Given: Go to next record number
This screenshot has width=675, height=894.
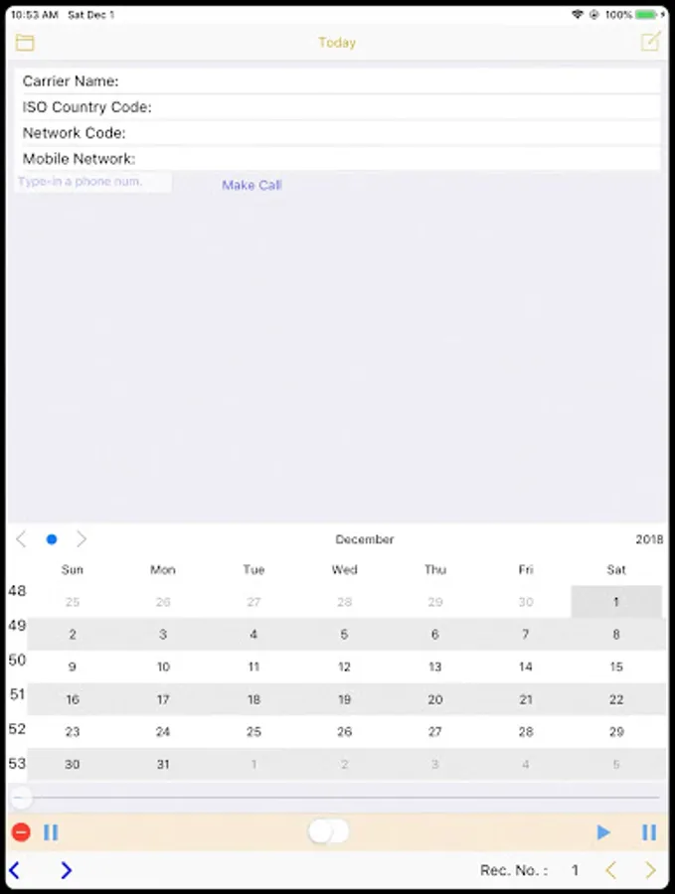Looking at the screenshot, I should (651, 870).
